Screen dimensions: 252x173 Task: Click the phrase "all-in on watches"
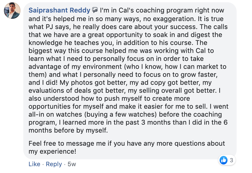point(55,114)
